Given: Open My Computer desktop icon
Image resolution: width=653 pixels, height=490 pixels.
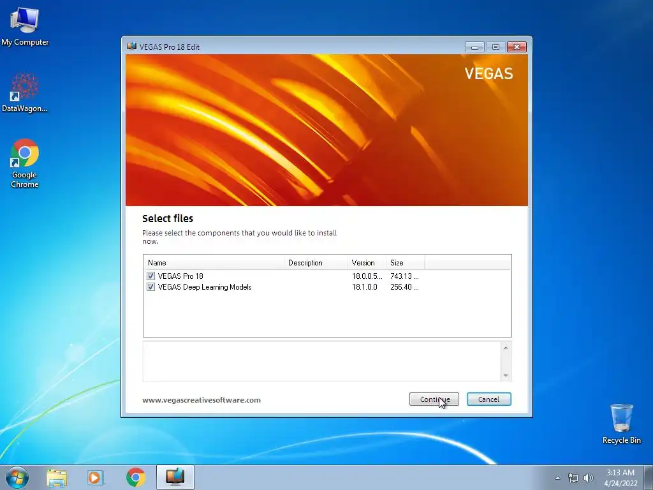Looking at the screenshot, I should tap(25, 27).
